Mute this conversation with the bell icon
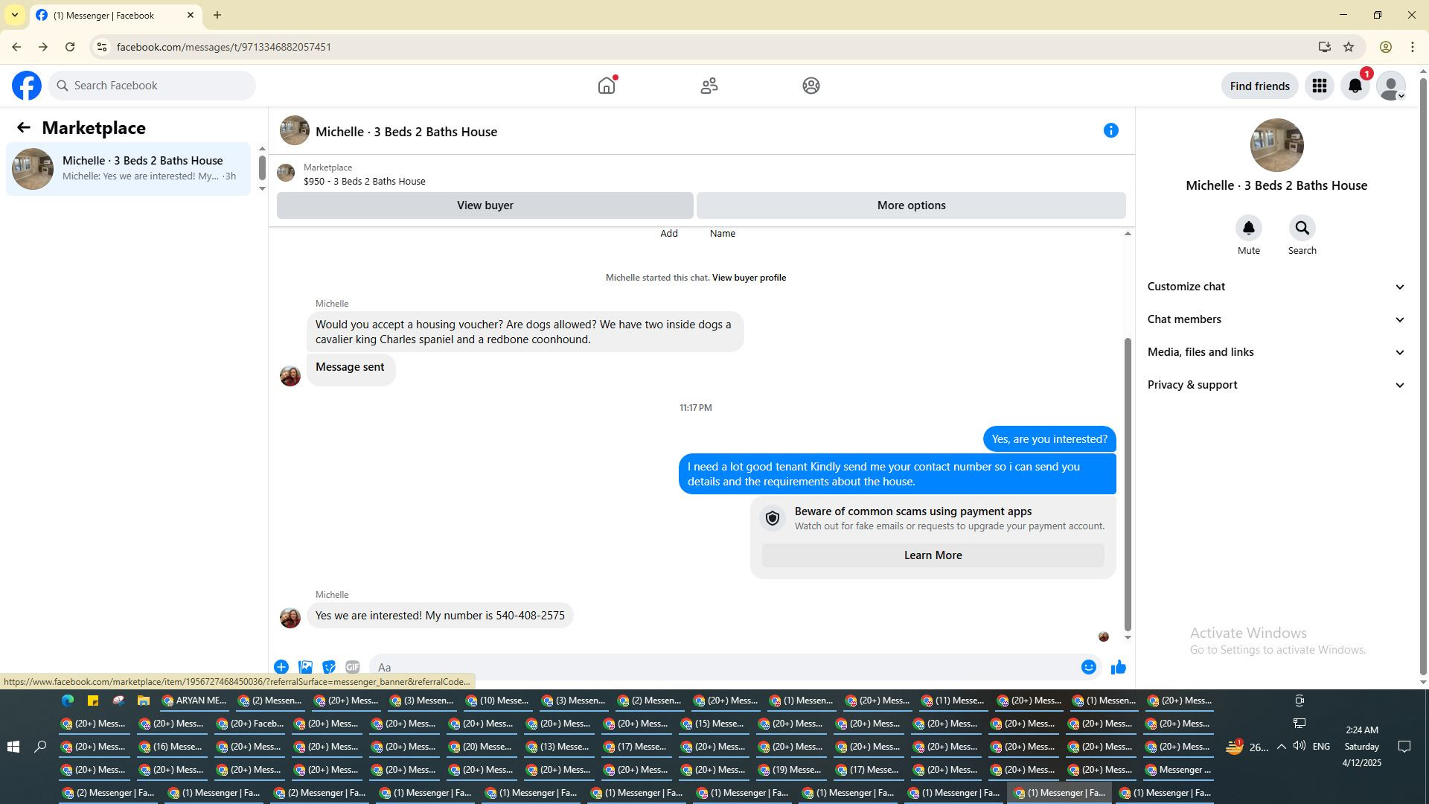The width and height of the screenshot is (1429, 804). (x=1249, y=228)
